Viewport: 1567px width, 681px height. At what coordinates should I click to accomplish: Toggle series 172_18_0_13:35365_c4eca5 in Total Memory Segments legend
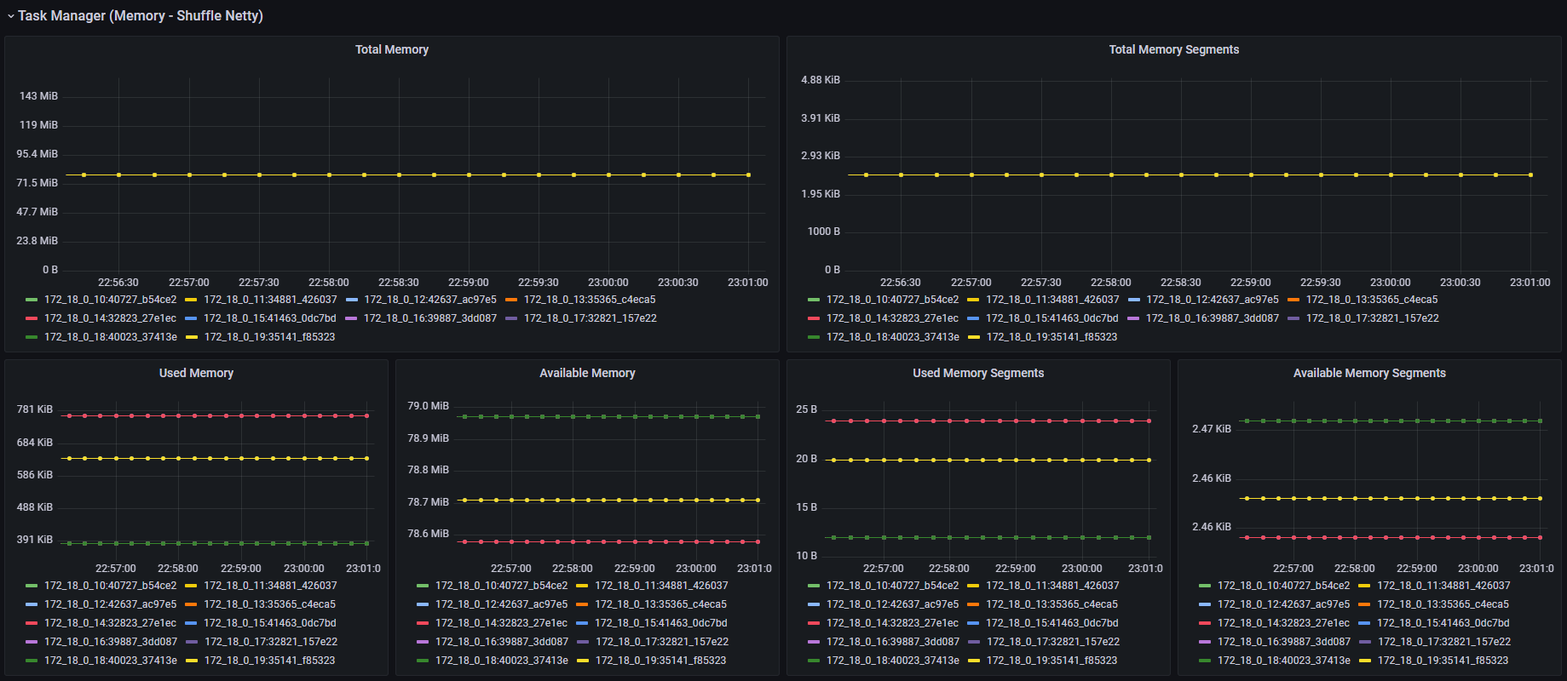1371,300
